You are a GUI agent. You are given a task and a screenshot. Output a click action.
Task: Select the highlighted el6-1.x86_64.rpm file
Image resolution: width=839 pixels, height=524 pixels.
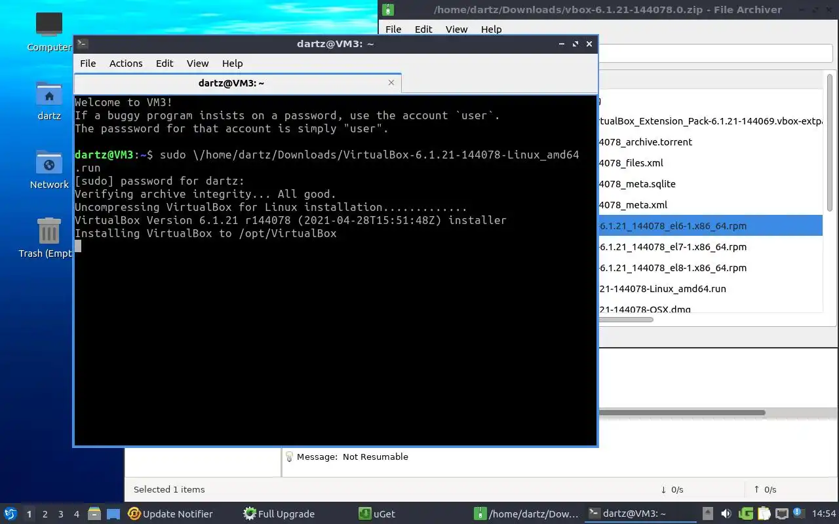point(711,226)
